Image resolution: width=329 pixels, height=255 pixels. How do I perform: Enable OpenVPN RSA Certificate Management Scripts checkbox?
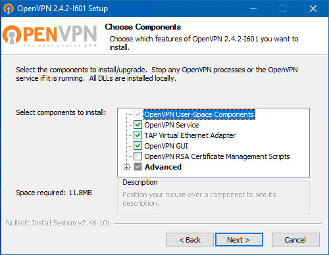138,156
